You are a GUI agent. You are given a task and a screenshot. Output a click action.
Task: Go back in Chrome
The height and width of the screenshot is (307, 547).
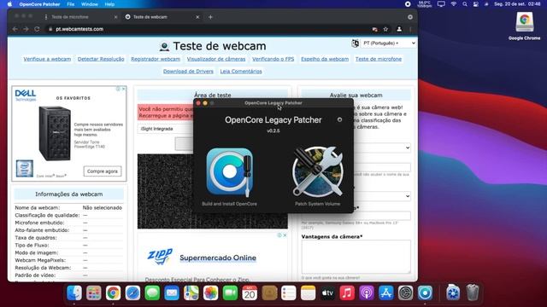tap(15, 29)
